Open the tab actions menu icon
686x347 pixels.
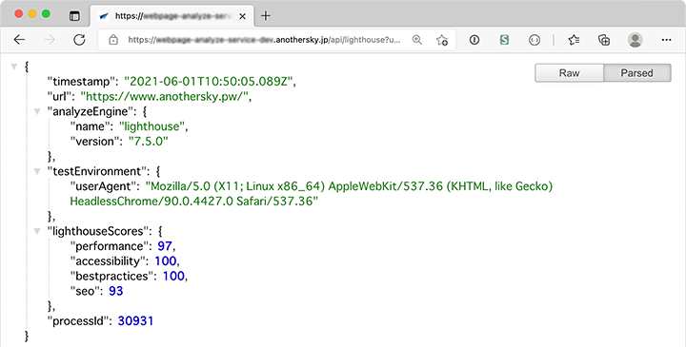tap(75, 16)
